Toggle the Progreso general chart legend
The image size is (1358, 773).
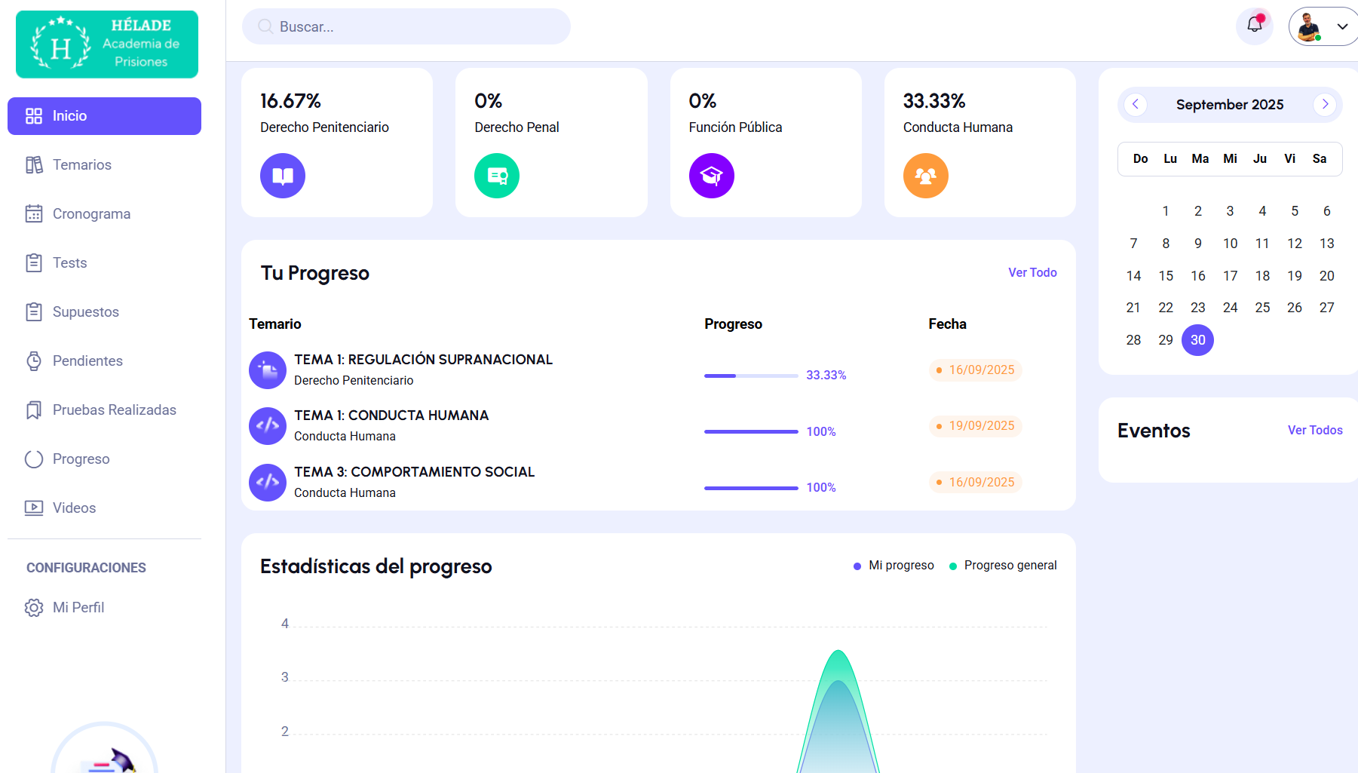coord(1003,566)
